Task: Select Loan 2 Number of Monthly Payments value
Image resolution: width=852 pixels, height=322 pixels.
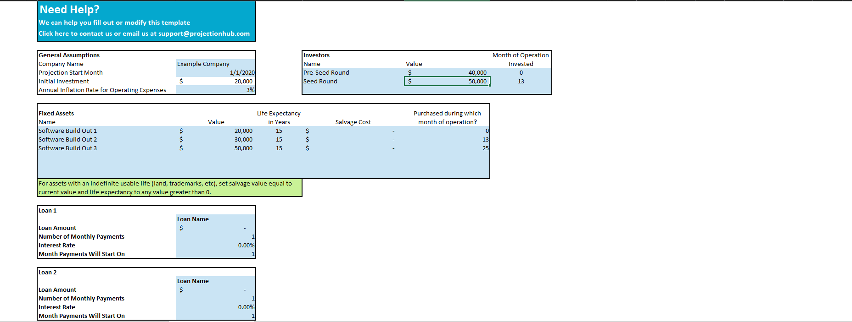Action: pos(216,298)
